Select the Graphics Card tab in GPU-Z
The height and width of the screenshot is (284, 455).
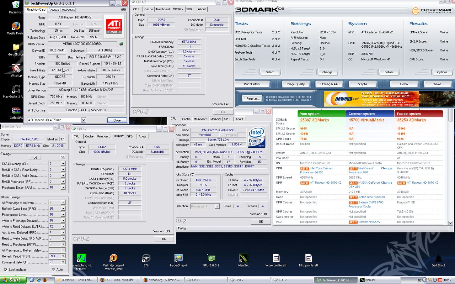coord(36,9)
